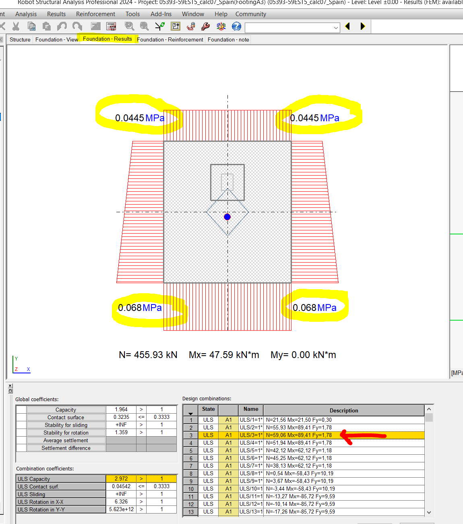Open the Results menu
463x524 pixels.
tap(56, 14)
